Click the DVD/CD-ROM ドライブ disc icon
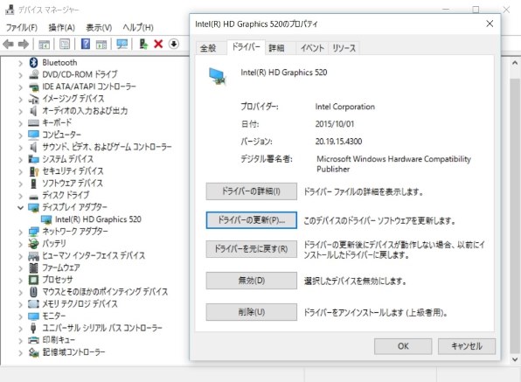The image size is (521, 382). [x=33, y=74]
